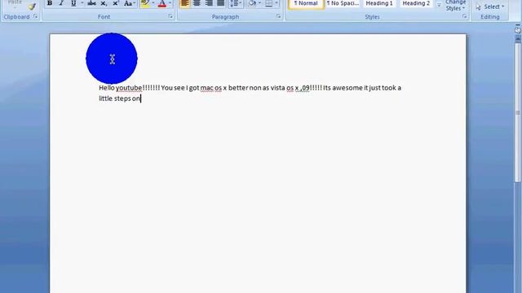This screenshot has width=522, height=293.
Task: Click the scrollbar up arrow
Action: (518, 38)
